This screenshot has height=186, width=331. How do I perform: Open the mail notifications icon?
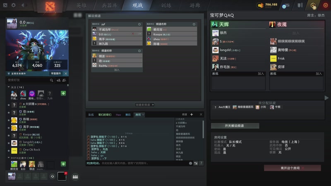coord(286,6)
